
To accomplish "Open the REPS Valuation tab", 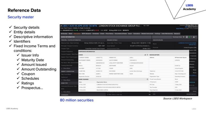I will tap(86, 34).
